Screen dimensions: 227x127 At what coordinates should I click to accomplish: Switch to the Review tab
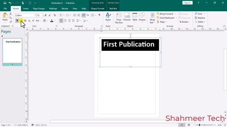(x=65, y=8)
